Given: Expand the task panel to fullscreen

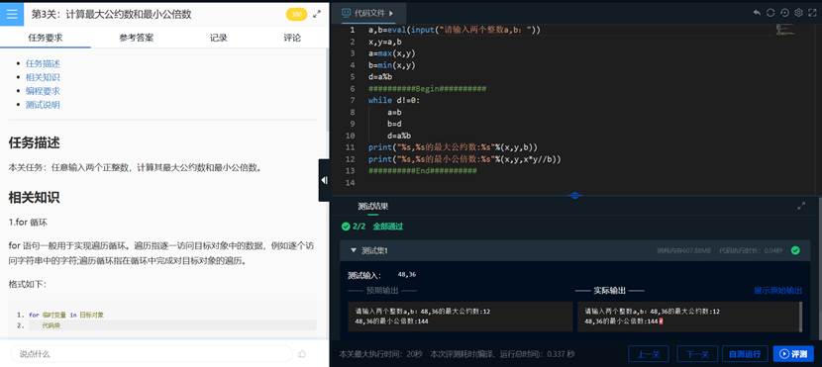Looking at the screenshot, I should coord(317,14).
